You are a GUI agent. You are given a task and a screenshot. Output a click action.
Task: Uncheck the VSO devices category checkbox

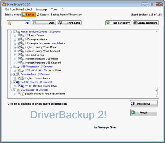pyautogui.click(x=14, y=90)
